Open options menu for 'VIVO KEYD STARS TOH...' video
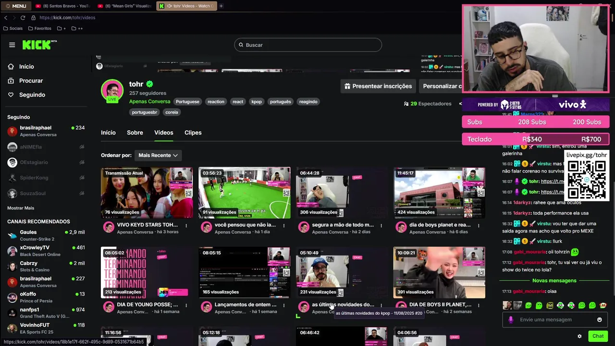The image size is (615, 346). click(x=186, y=225)
